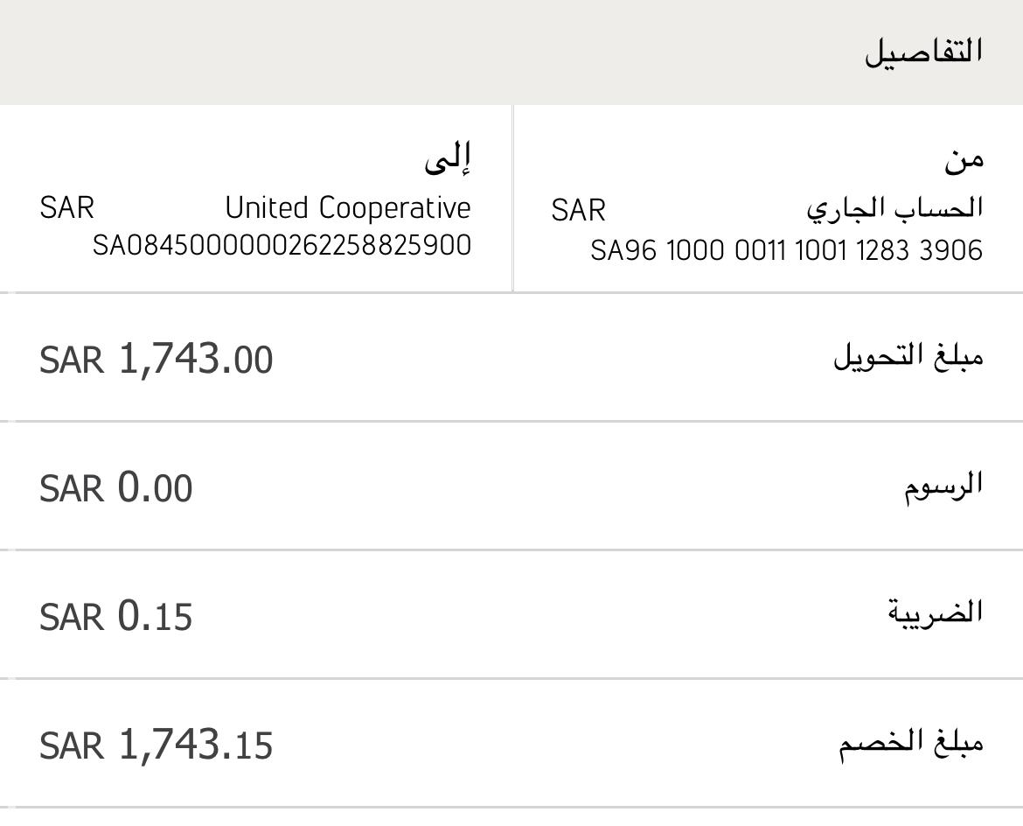Select the 1,743.00 transfer amount figure
The width and height of the screenshot is (1023, 826).
(195, 359)
